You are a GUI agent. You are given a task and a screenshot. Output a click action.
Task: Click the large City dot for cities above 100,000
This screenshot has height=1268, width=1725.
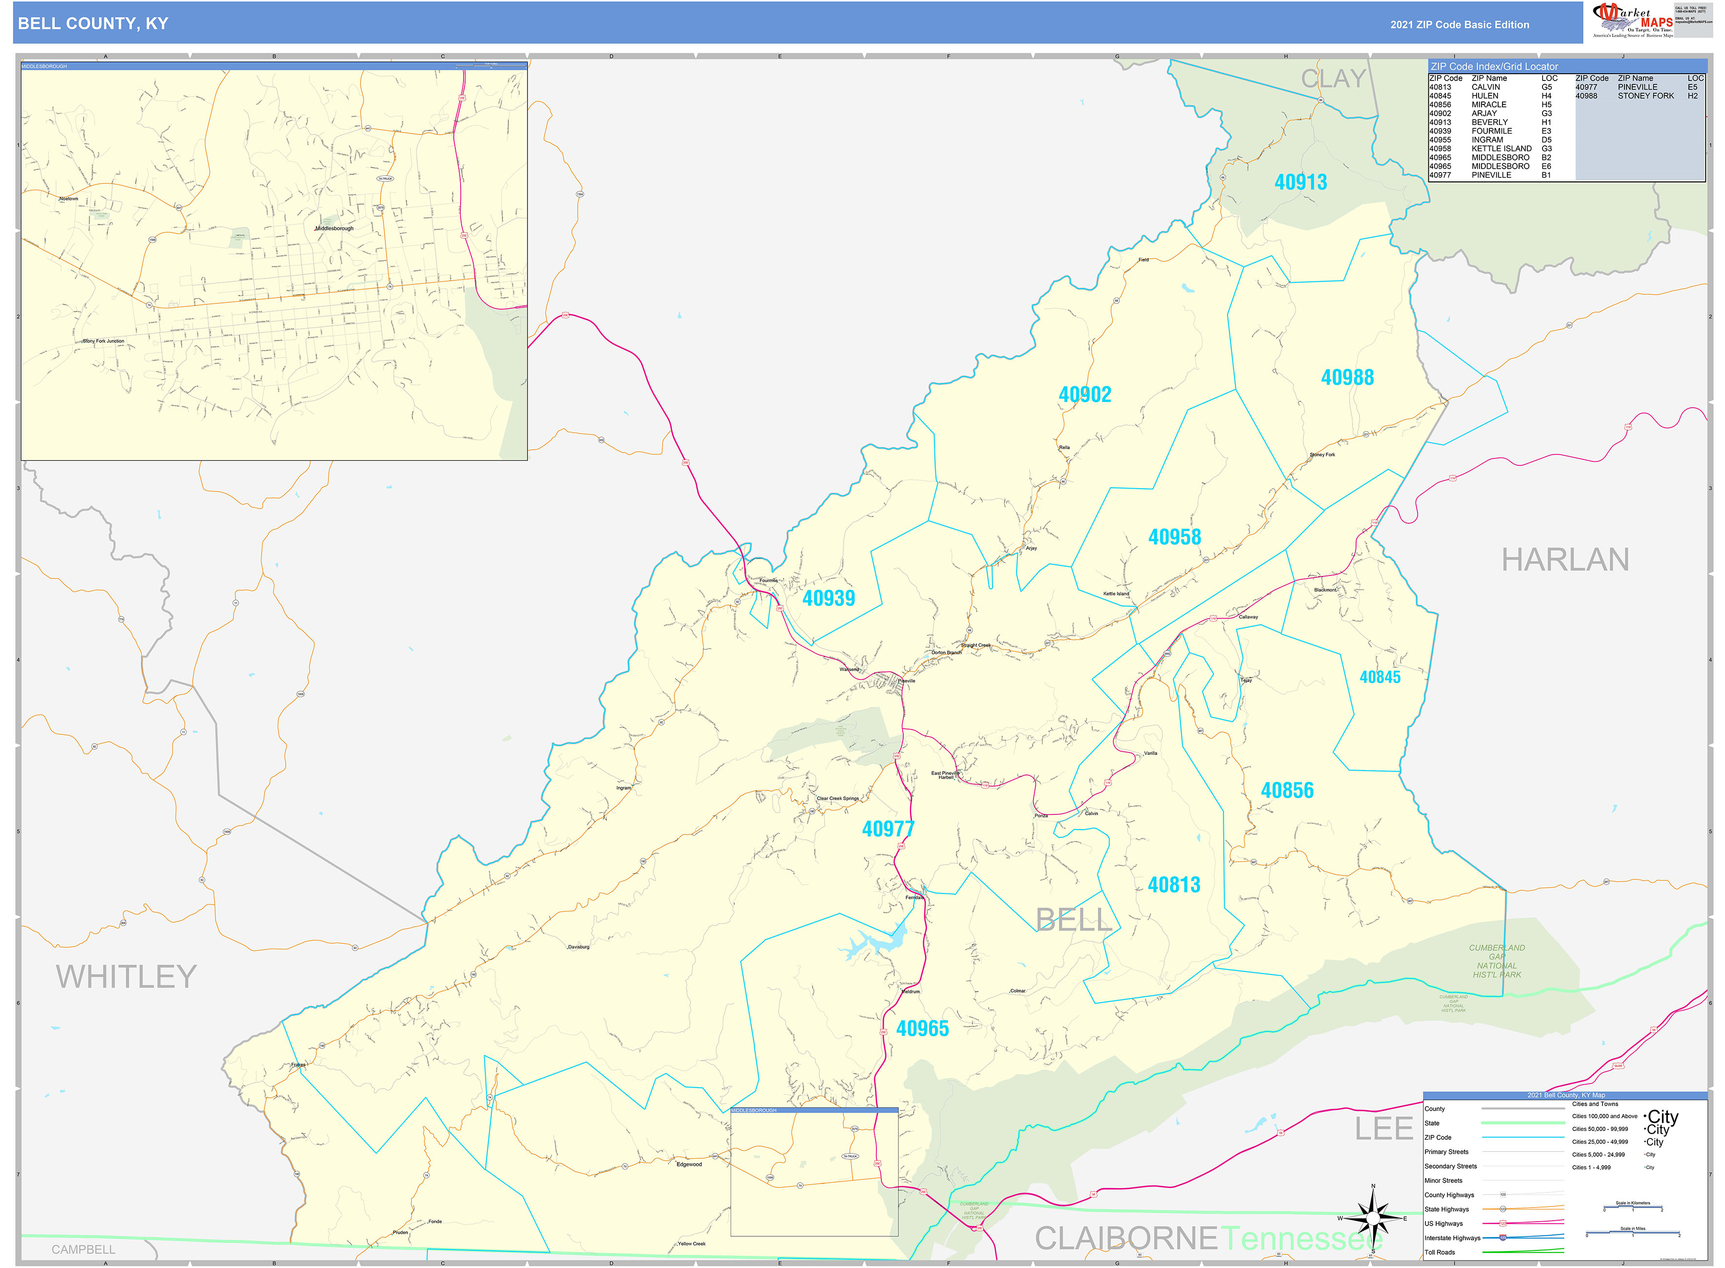(1646, 1116)
